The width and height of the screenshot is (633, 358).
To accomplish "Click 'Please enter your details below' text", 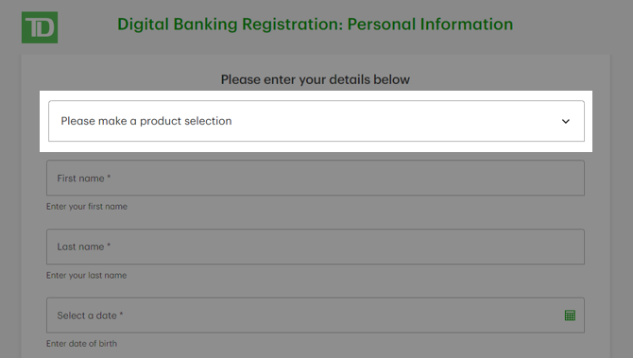I will click(316, 79).
